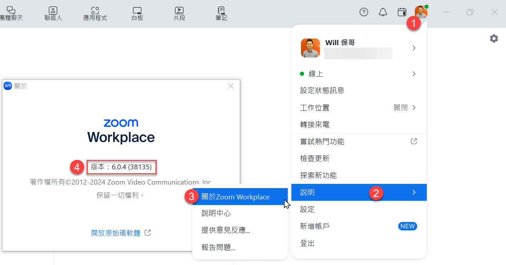Expand the 工作位置 submenu arrow
The image size is (506, 265).
(414, 108)
